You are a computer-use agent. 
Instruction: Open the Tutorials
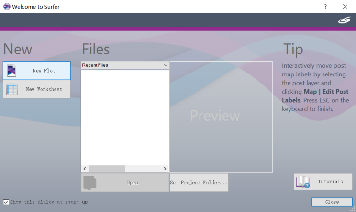click(x=323, y=181)
